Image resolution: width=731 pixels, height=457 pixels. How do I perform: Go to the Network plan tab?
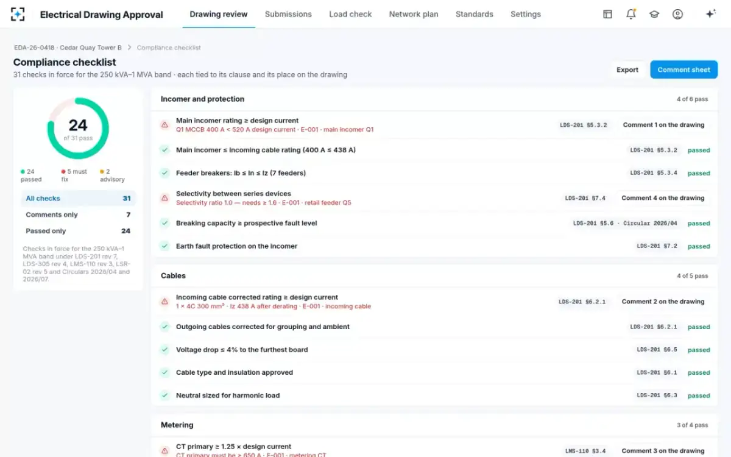414,14
